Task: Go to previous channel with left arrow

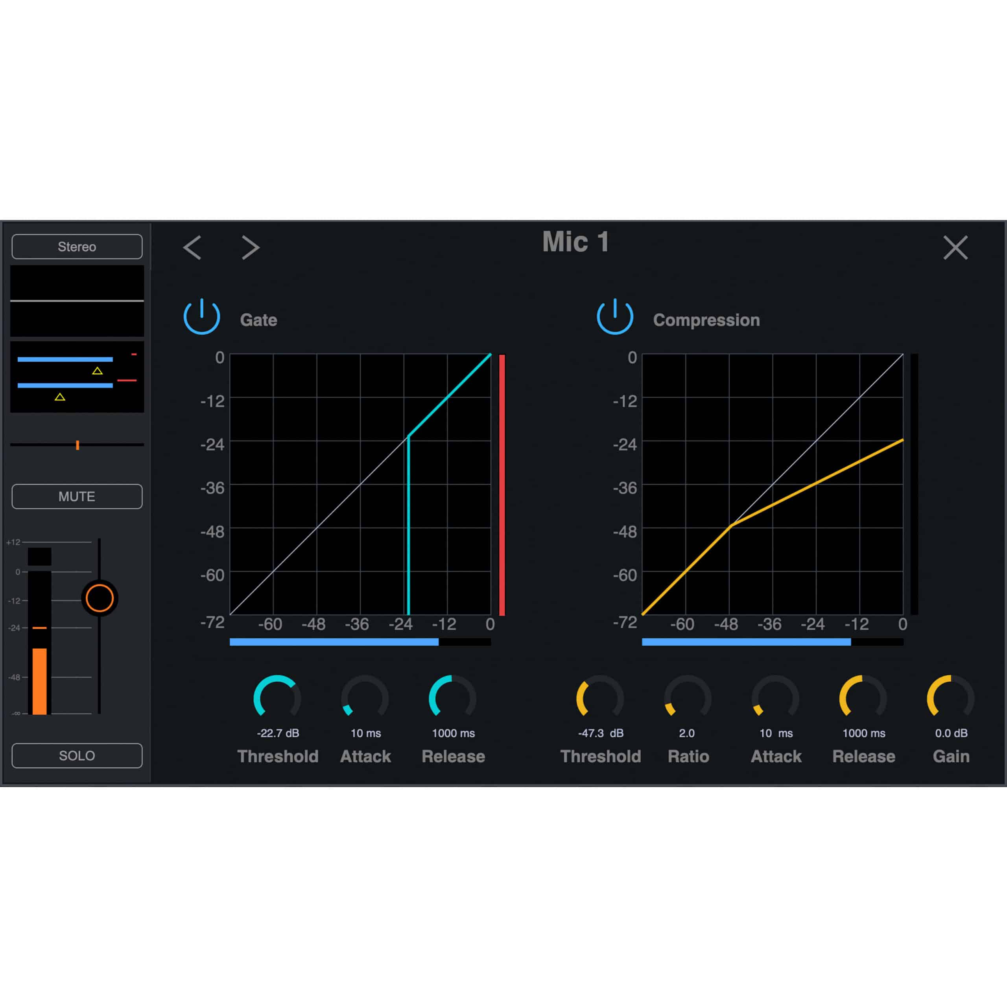Action: pos(192,247)
